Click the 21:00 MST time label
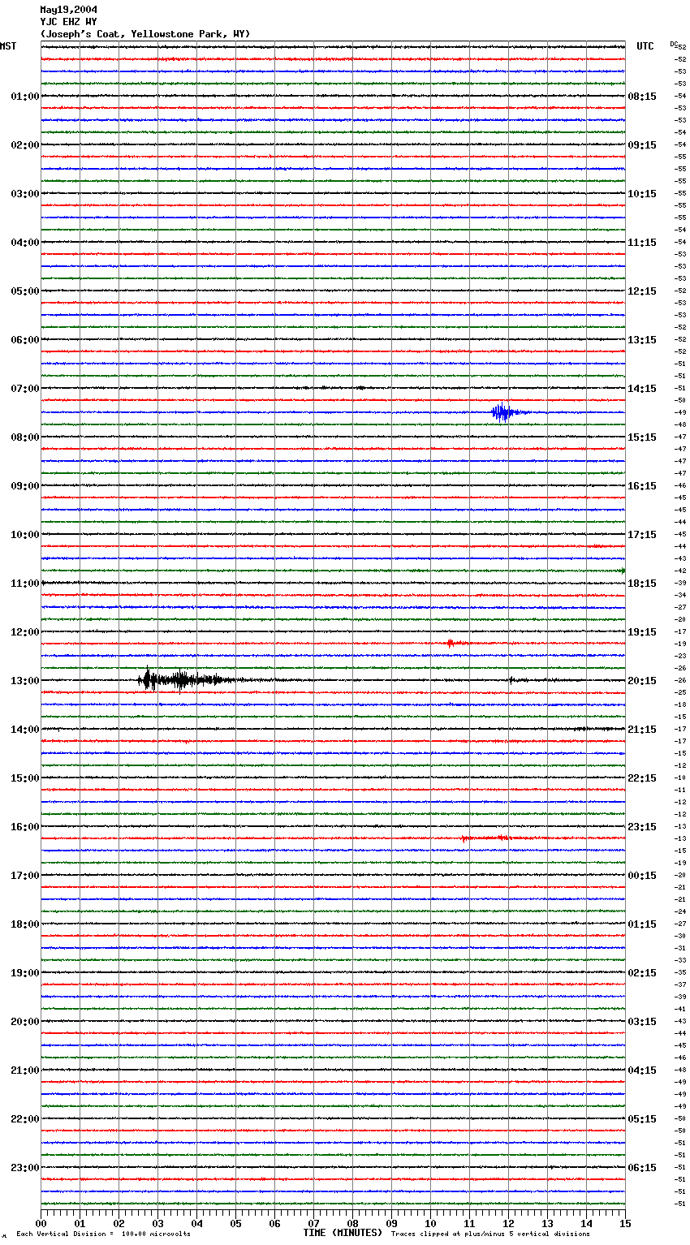Viewport: 690px width, 1245px height. 25,1071
